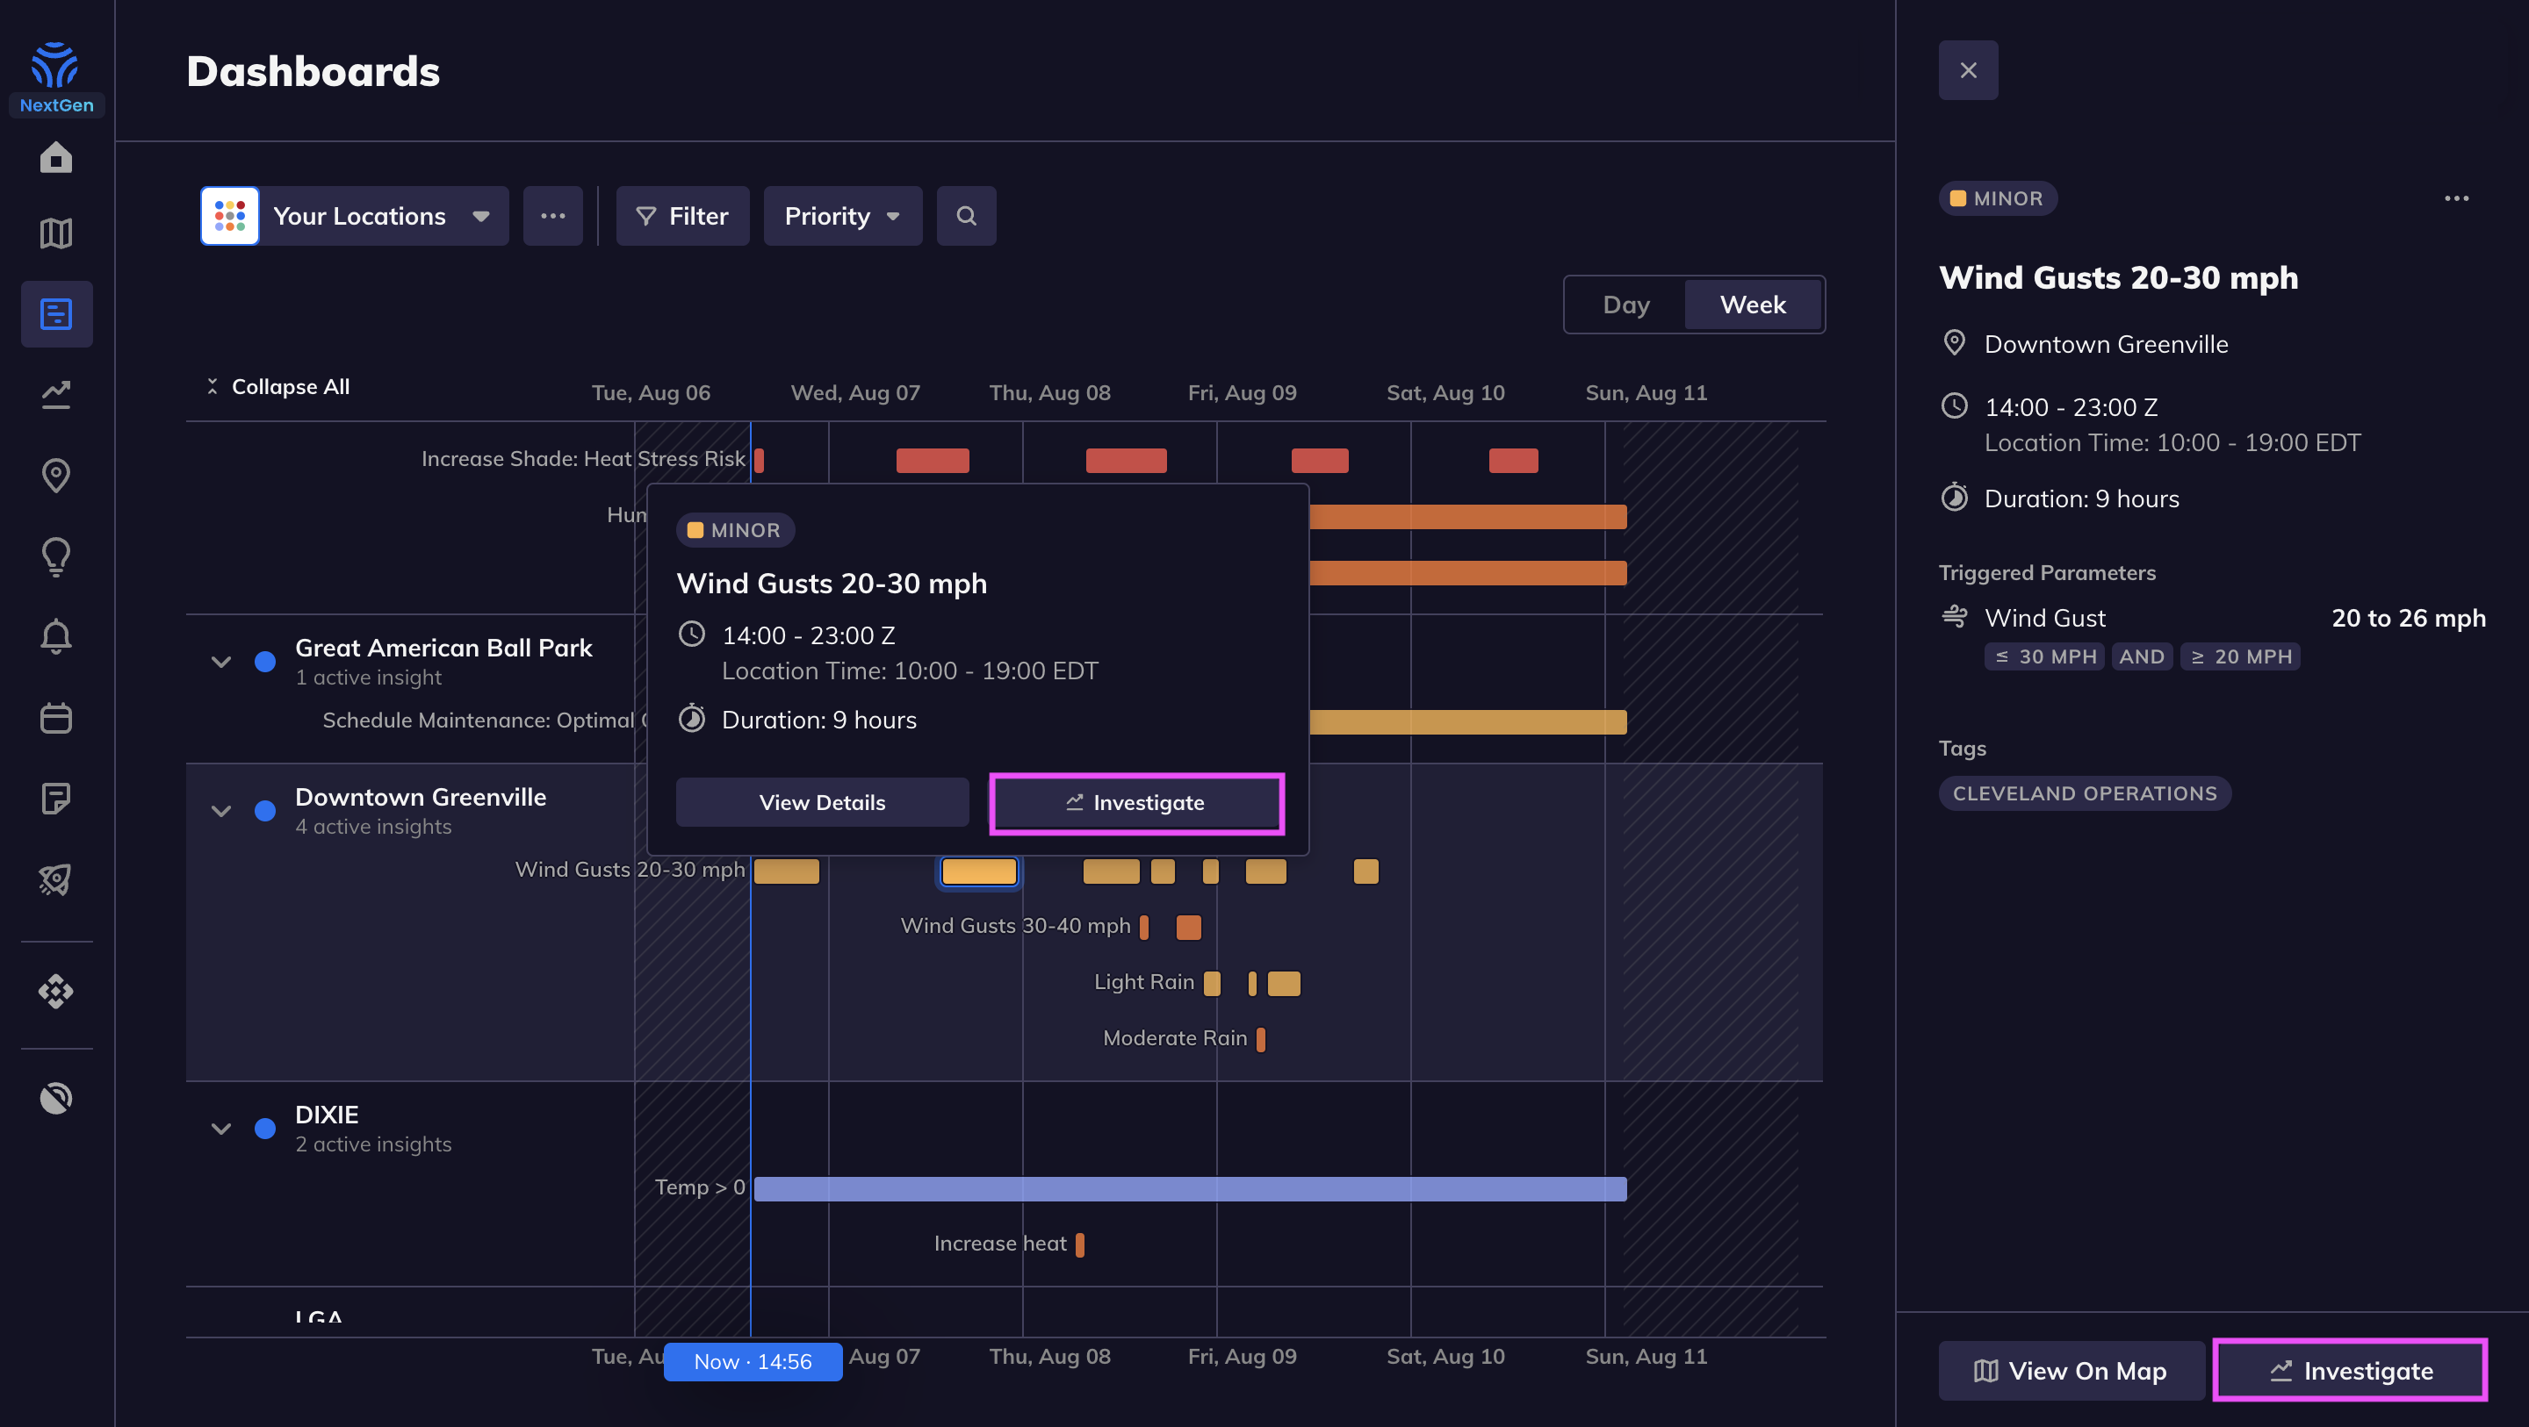The image size is (2529, 1427).
Task: Switch timeline to Day view
Action: (1625, 305)
